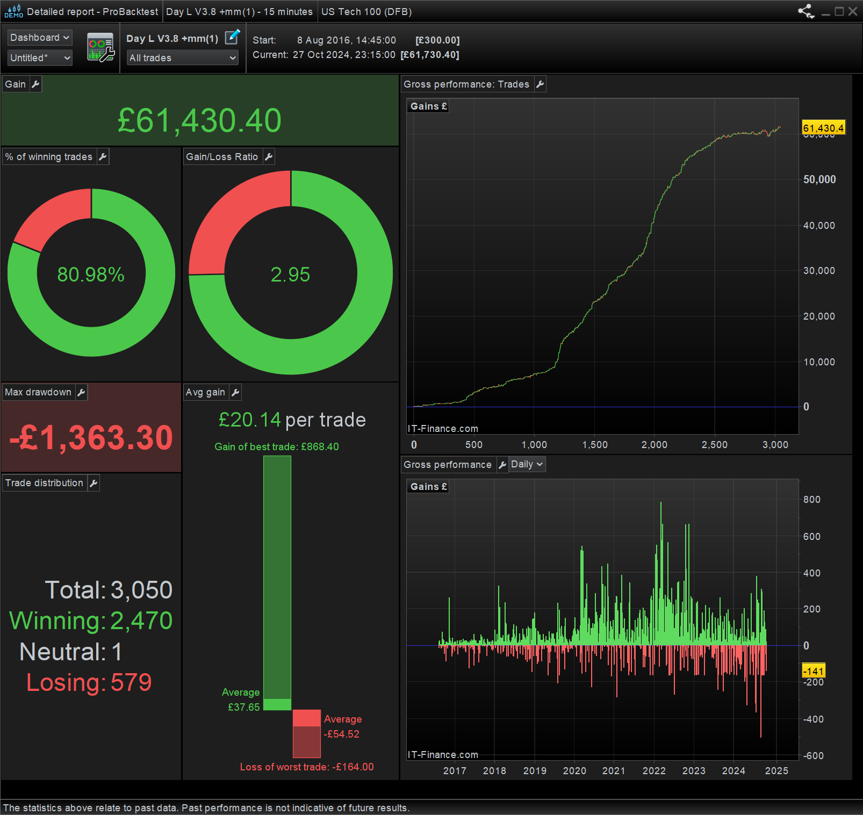Viewport: 863px width, 815px height.
Task: Click the share icon in title bar
Action: click(x=806, y=11)
